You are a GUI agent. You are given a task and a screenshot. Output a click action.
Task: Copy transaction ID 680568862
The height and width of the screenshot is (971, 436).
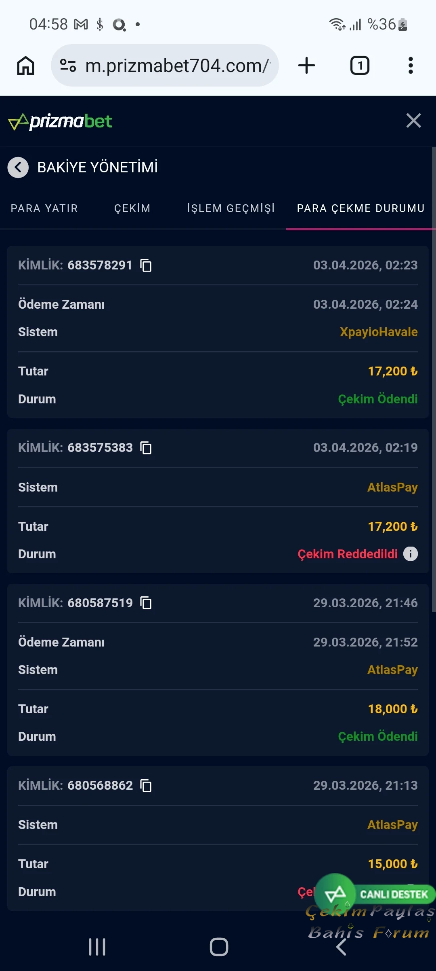click(x=146, y=785)
